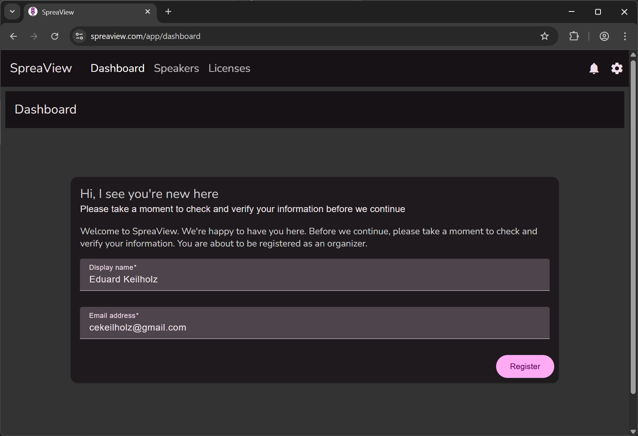This screenshot has height=436, width=638.
Task: Reload the current page
Action: 55,36
